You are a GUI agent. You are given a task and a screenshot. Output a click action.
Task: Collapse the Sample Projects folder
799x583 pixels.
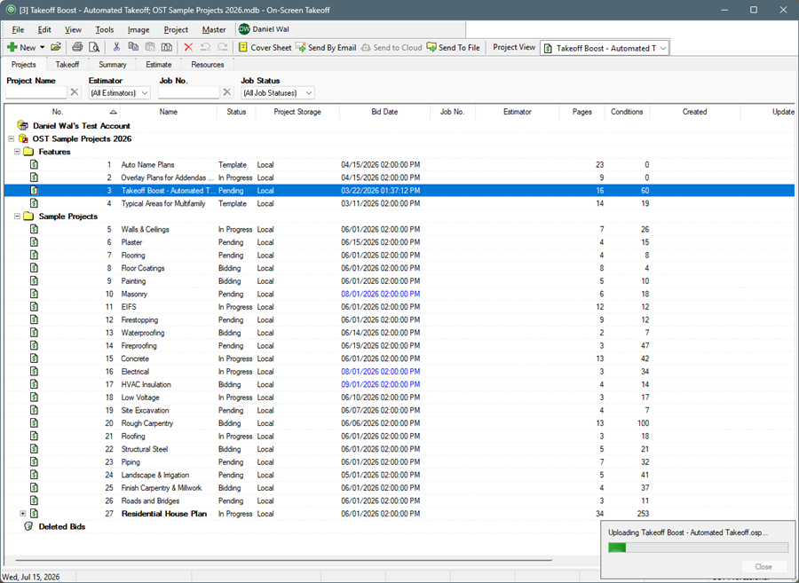pos(17,217)
